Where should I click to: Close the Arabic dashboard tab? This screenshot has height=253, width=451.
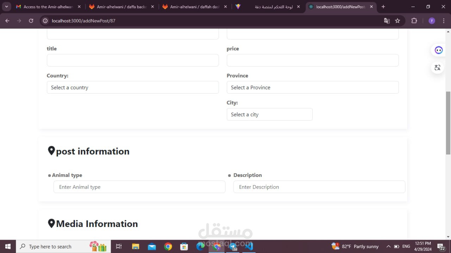click(298, 7)
